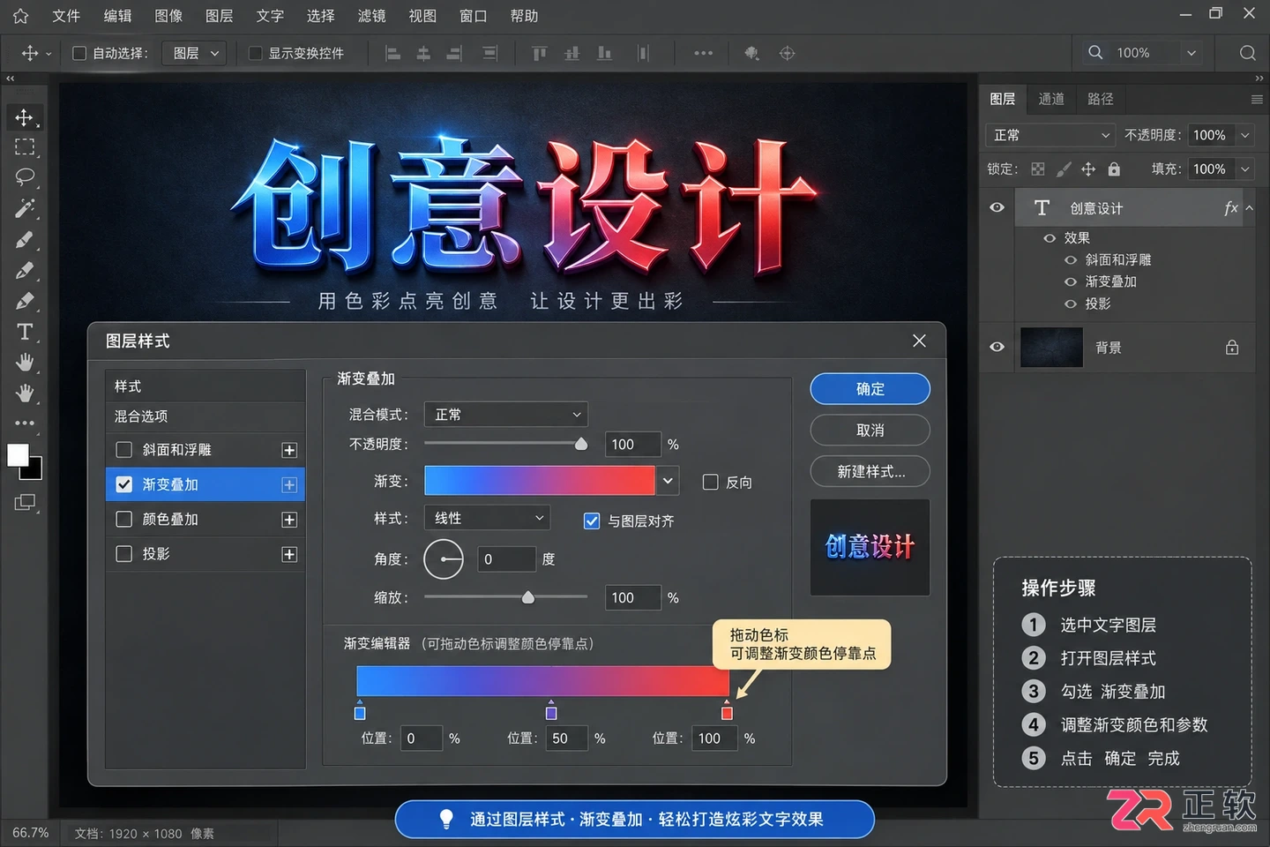
Task: Click the fx icon on 创意设计 layer
Action: coord(1230,208)
